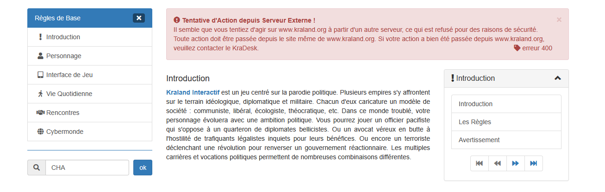The width and height of the screenshot is (605, 192).
Task: Go to the previous page
Action: (497, 163)
